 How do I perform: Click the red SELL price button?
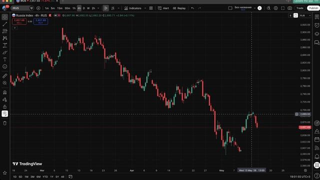click(19, 21)
